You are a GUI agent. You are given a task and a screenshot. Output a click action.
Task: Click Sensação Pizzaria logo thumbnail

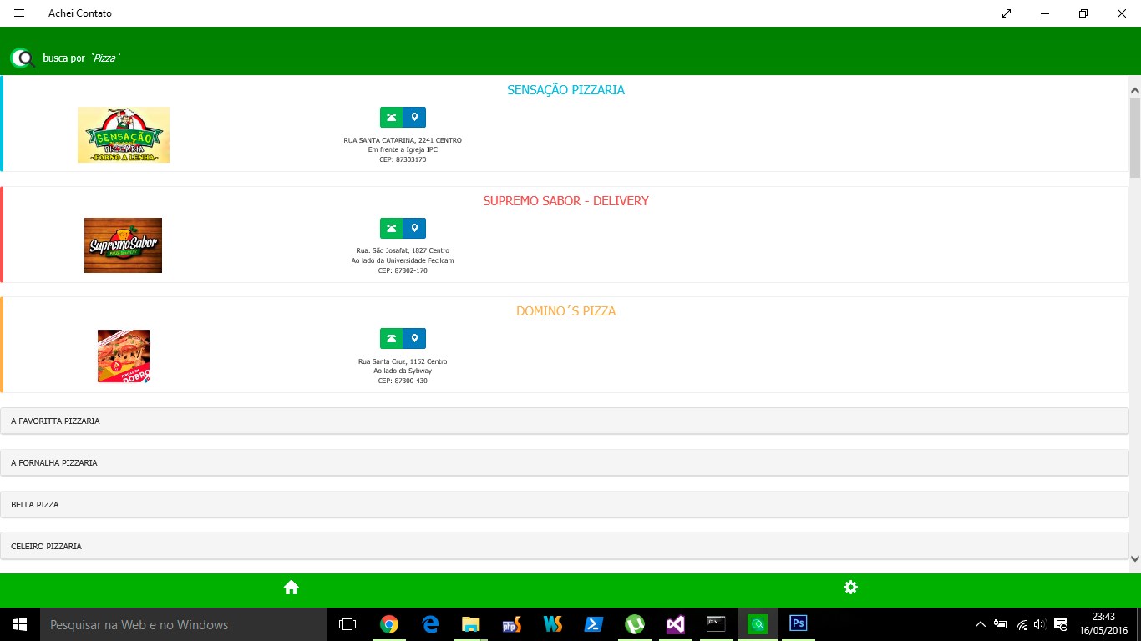[124, 134]
